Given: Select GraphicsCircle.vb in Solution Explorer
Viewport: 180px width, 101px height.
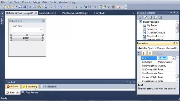Looking at the screenshot, I should pos(156,33).
